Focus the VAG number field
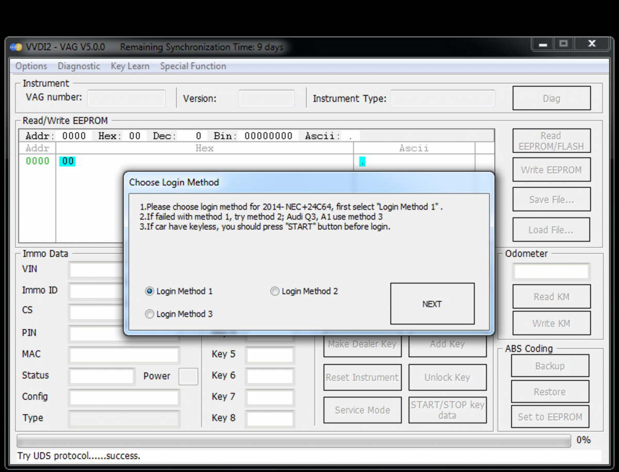 tap(126, 98)
